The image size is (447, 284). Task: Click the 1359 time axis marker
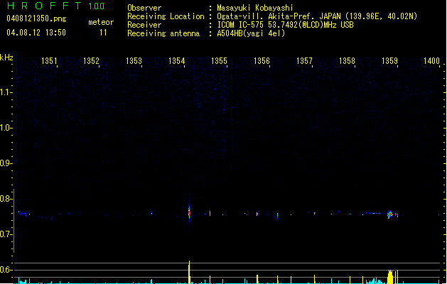389,61
